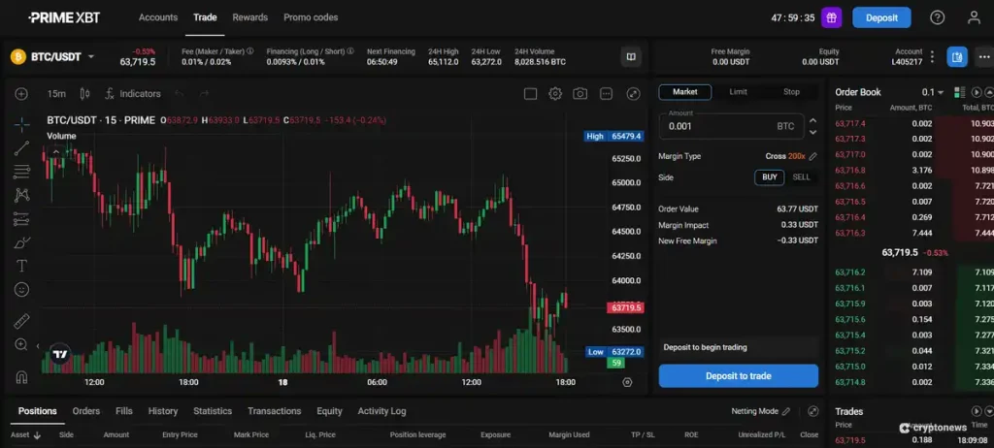Open chart settings gear icon

coord(555,94)
